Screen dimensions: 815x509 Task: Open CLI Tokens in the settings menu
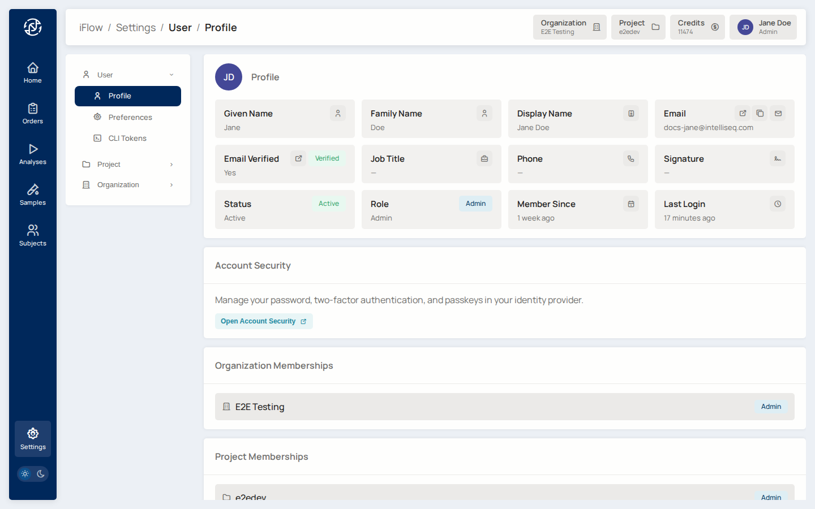click(127, 138)
